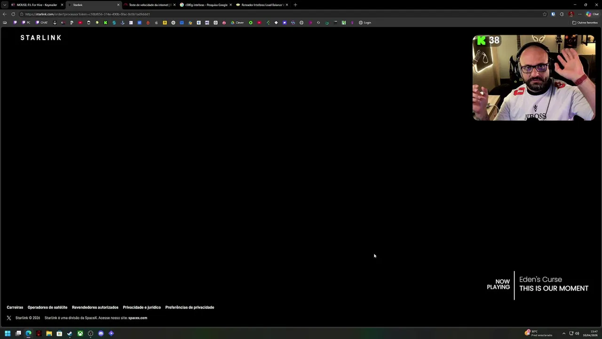Switch to the MOUSE: P.I. For Hire tab
Image resolution: width=602 pixels, height=339 pixels.
[x=37, y=5]
